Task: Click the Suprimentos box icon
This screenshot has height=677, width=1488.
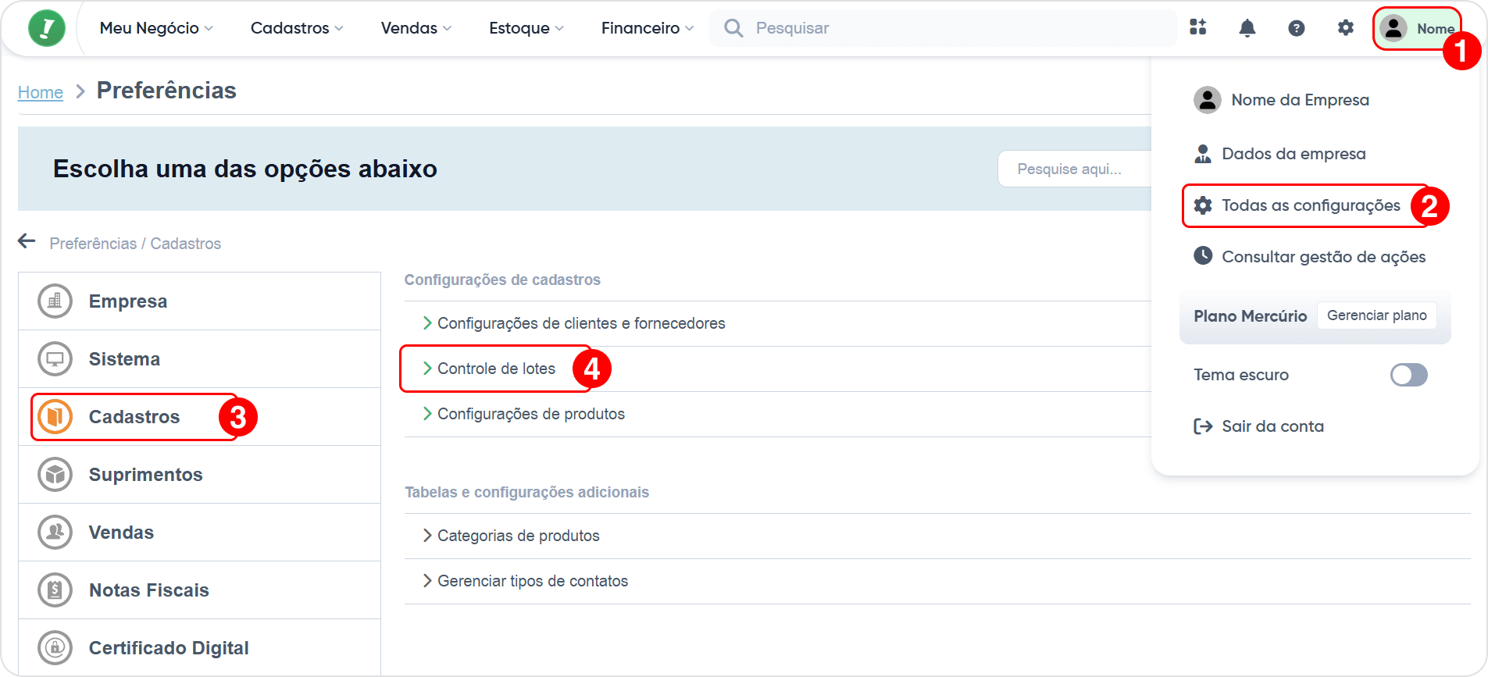Action: pyautogui.click(x=55, y=474)
